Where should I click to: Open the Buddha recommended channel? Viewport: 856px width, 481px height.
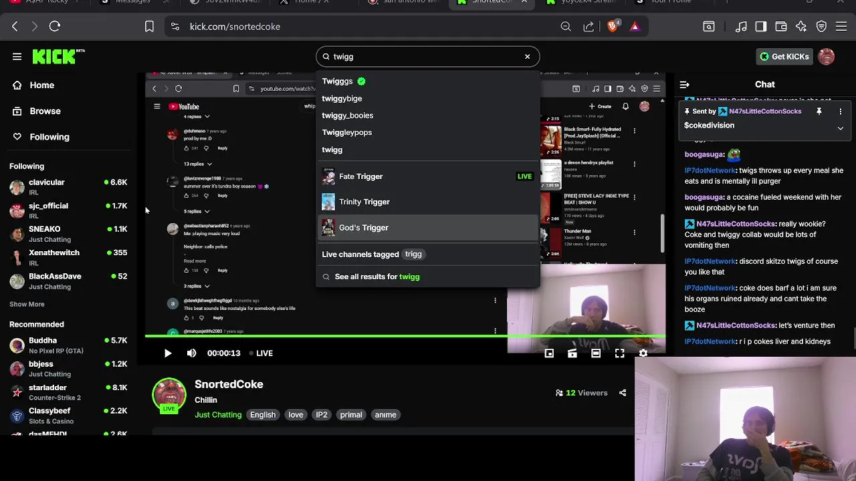click(x=68, y=345)
